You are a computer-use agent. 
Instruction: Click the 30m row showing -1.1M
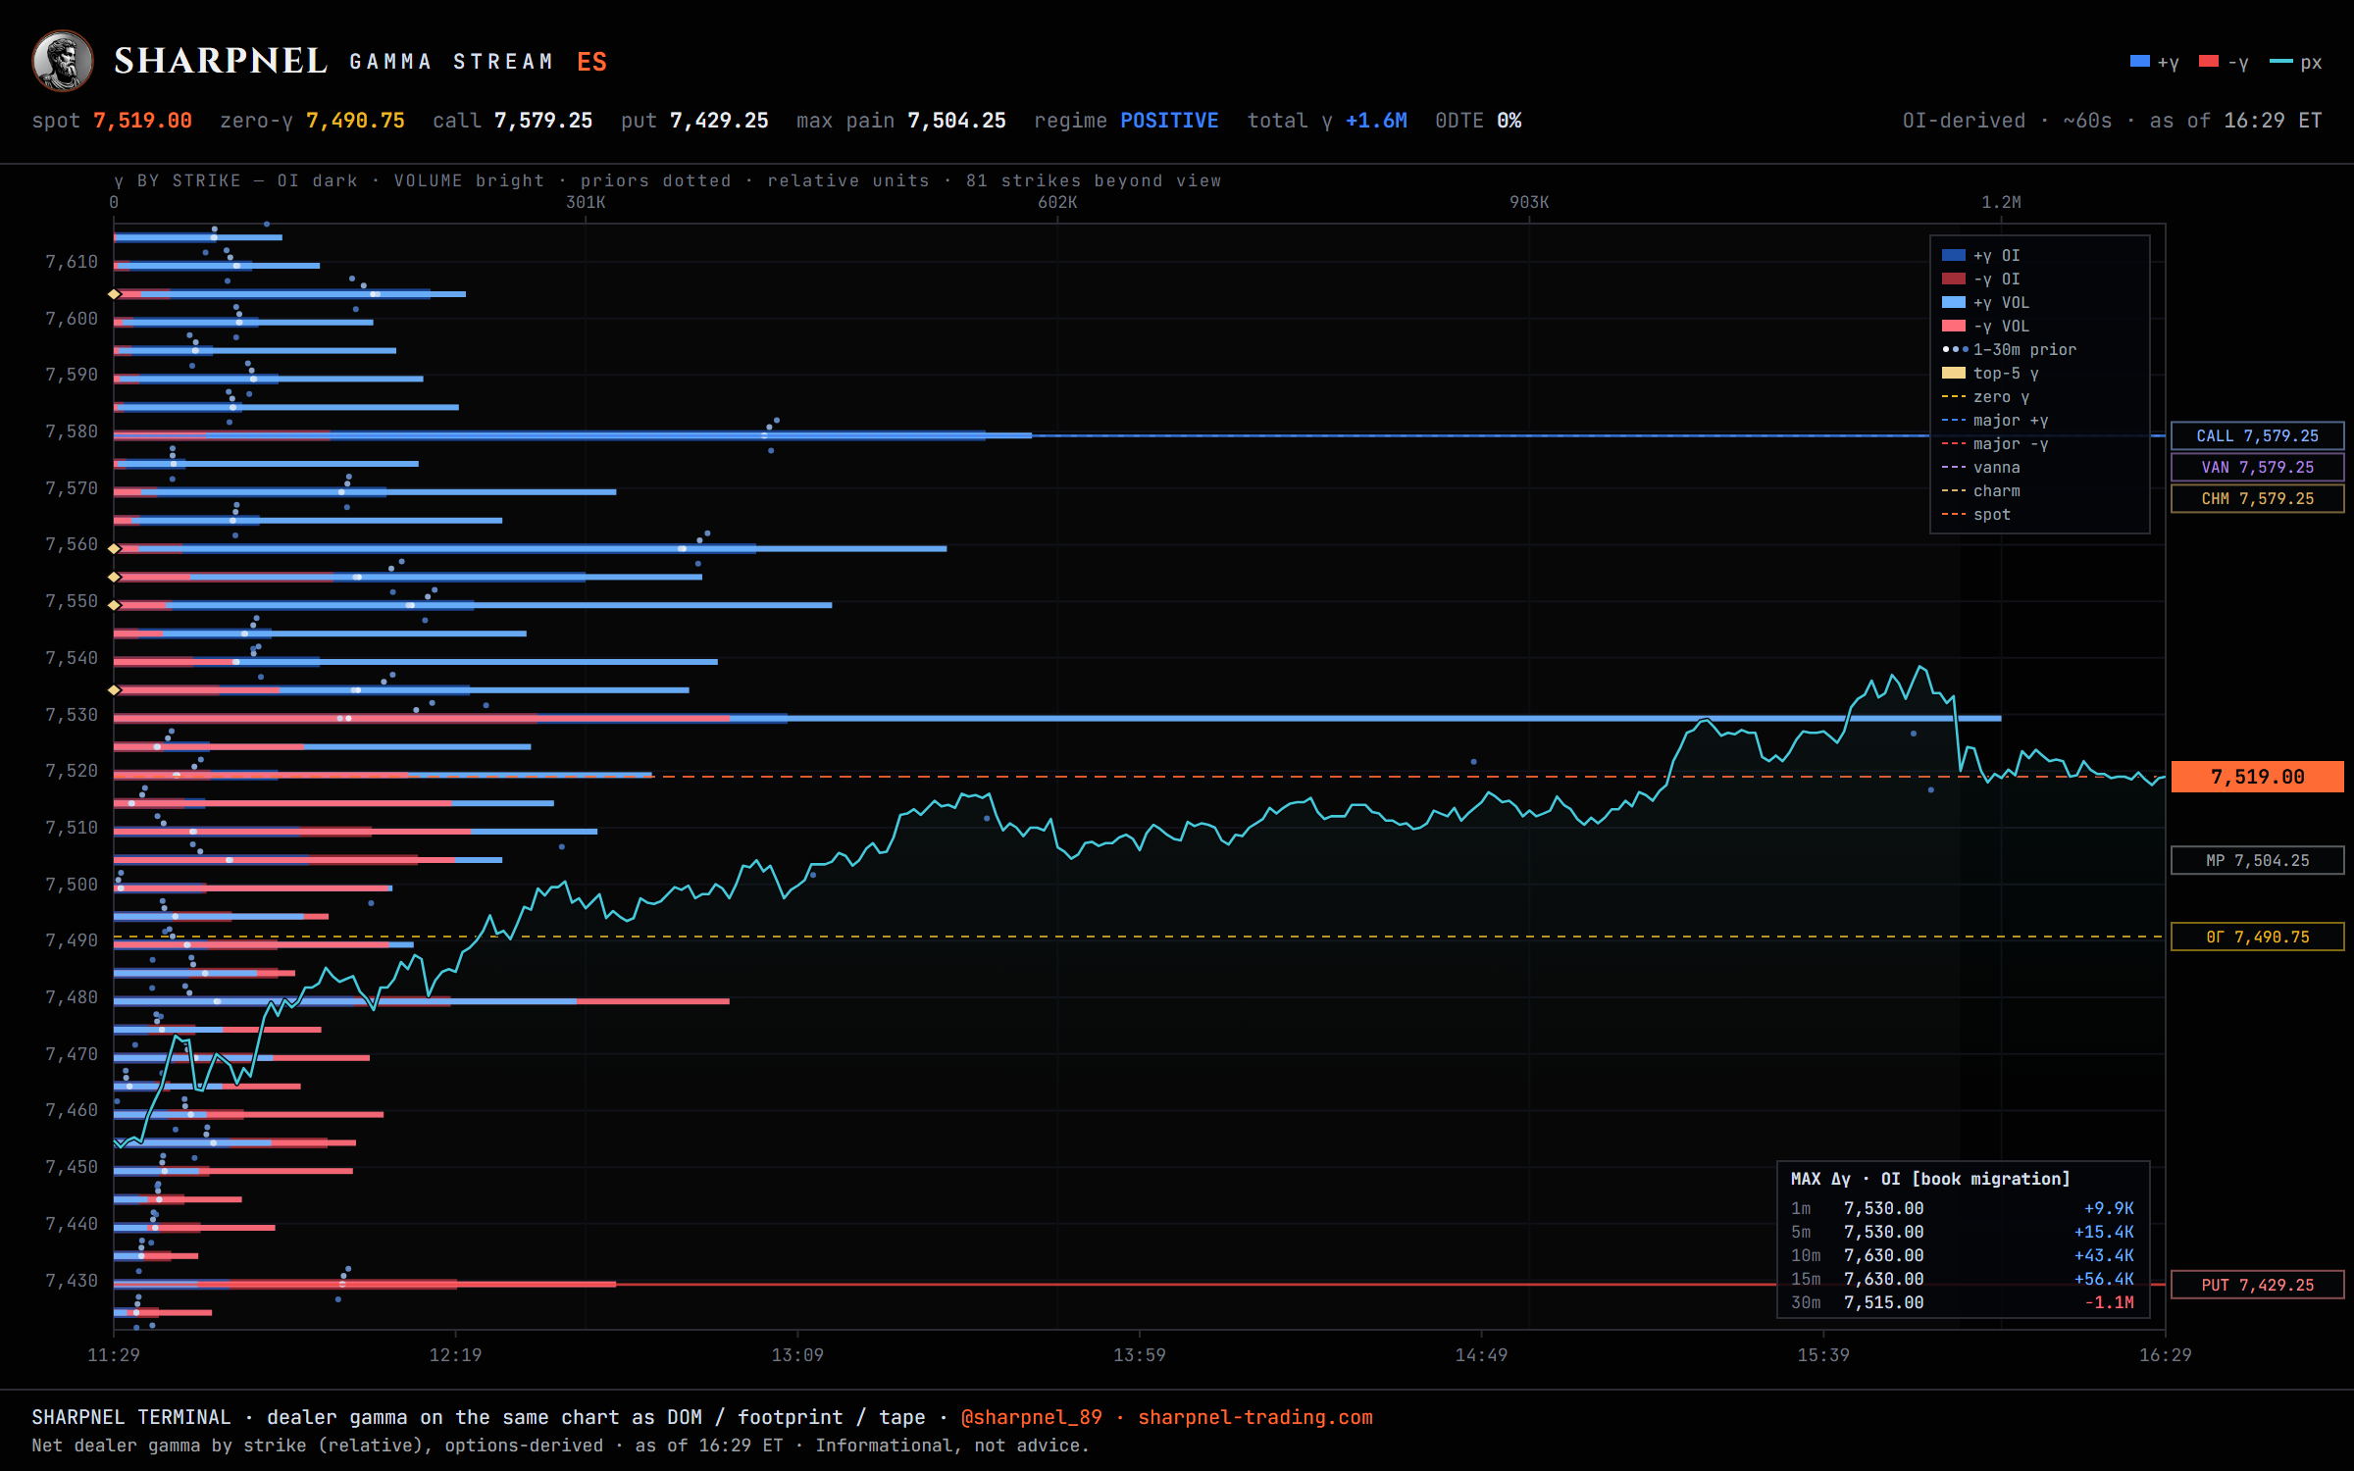click(1963, 1302)
